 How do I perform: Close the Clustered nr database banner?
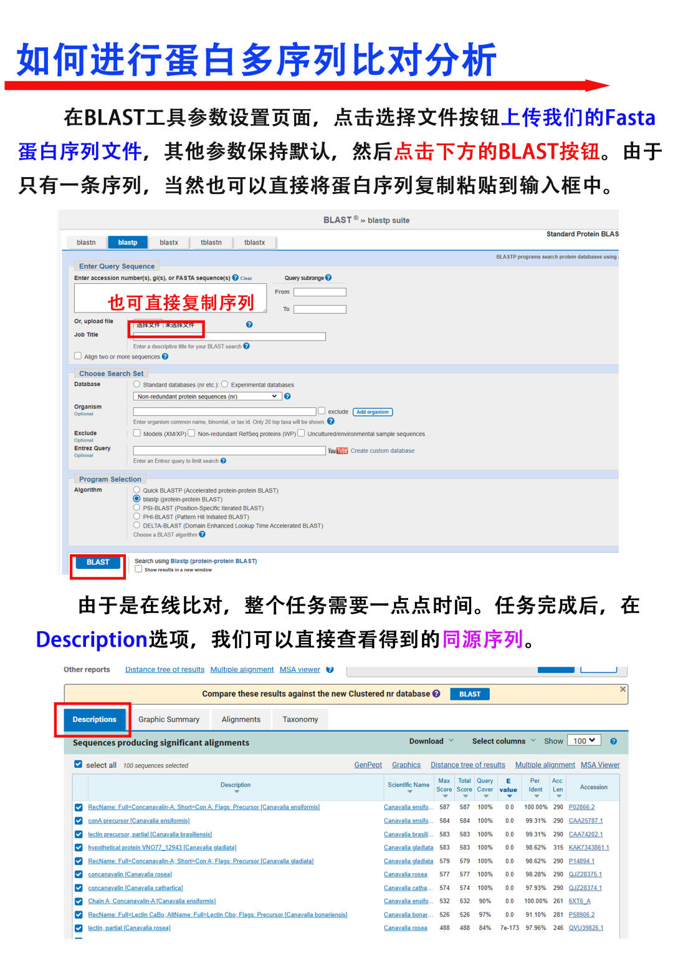(623, 689)
